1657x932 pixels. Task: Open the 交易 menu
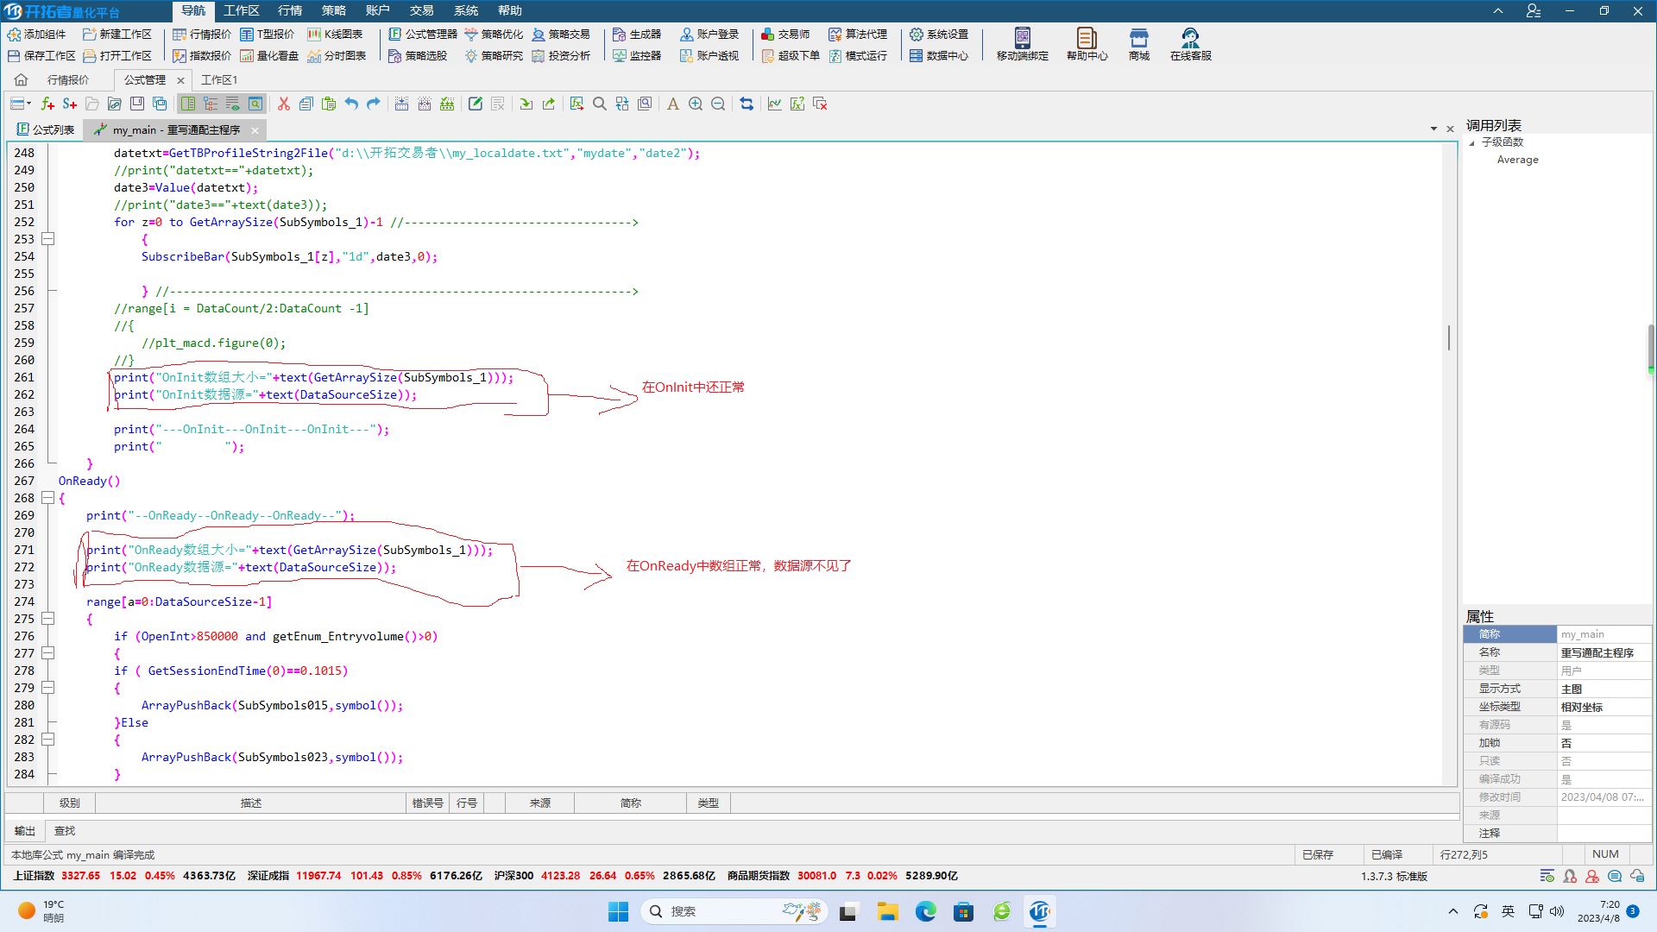point(422,10)
